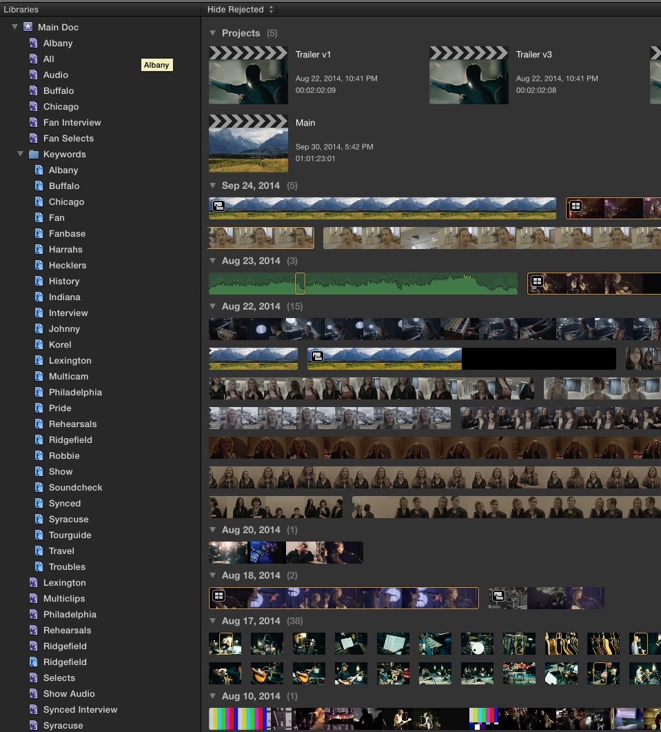
Task: Click the keyword icon beside History
Action: click(x=39, y=281)
